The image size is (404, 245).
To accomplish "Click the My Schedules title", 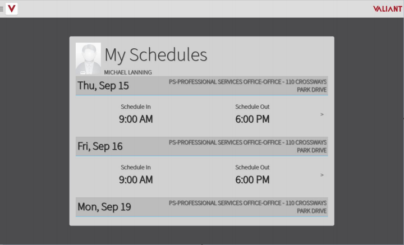I will [155, 55].
